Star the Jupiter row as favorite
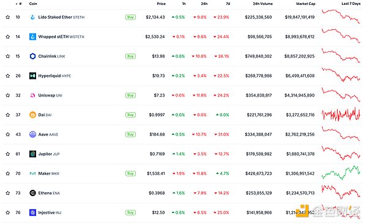 pos(8,154)
